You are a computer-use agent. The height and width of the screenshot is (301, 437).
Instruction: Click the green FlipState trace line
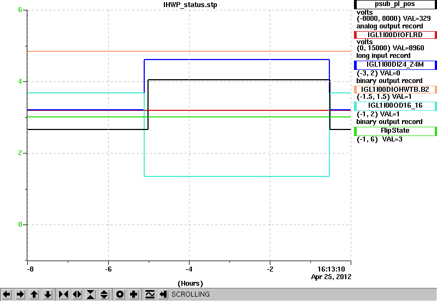[189, 117]
